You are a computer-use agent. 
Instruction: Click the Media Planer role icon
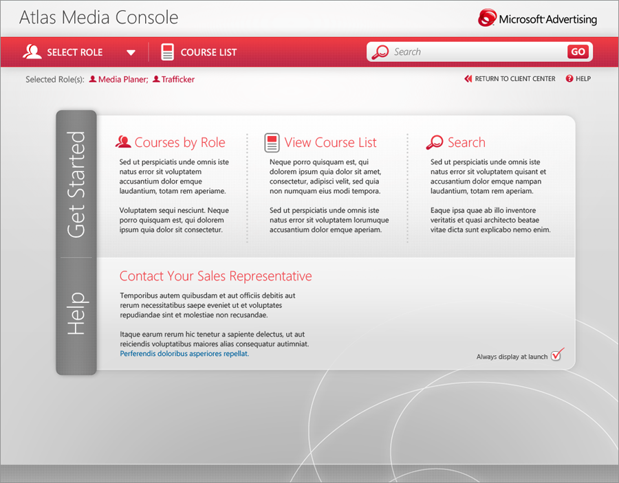click(x=93, y=79)
